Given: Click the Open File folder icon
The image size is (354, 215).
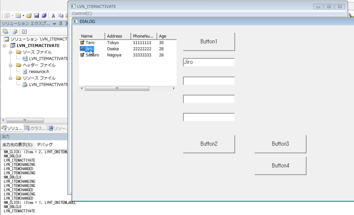Looking at the screenshot, I should tap(29, 16).
